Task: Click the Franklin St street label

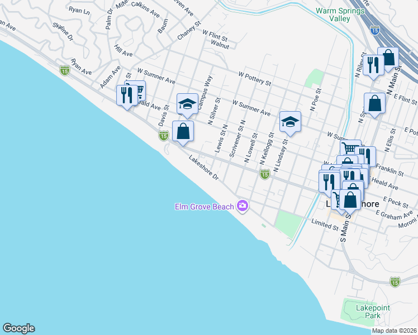Action: (x=389, y=170)
